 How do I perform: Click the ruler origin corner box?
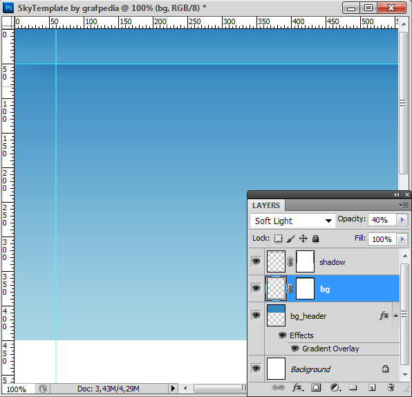[x=8, y=23]
